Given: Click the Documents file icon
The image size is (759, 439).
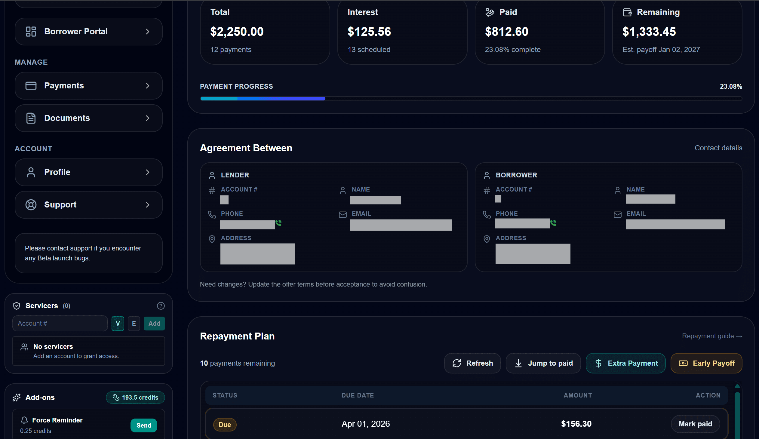Looking at the screenshot, I should pos(31,118).
